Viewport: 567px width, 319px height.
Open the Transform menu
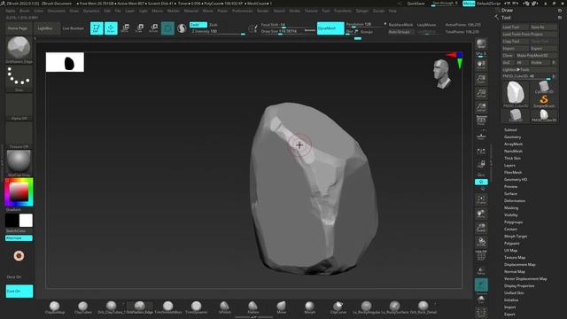click(343, 11)
